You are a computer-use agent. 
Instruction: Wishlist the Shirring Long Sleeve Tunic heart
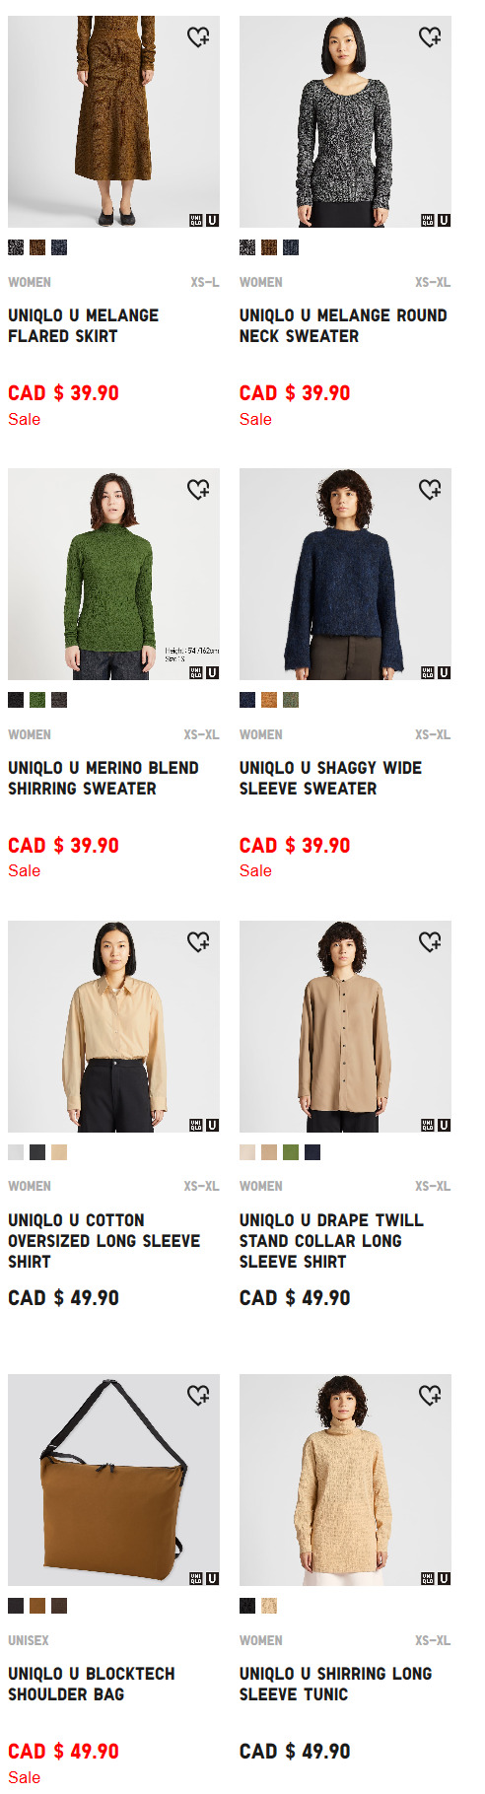[x=430, y=1396]
